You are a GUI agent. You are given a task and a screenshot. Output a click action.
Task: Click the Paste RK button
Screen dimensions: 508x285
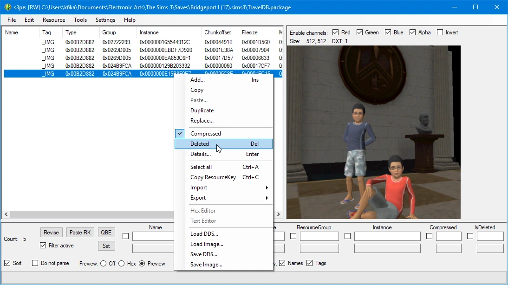80,233
